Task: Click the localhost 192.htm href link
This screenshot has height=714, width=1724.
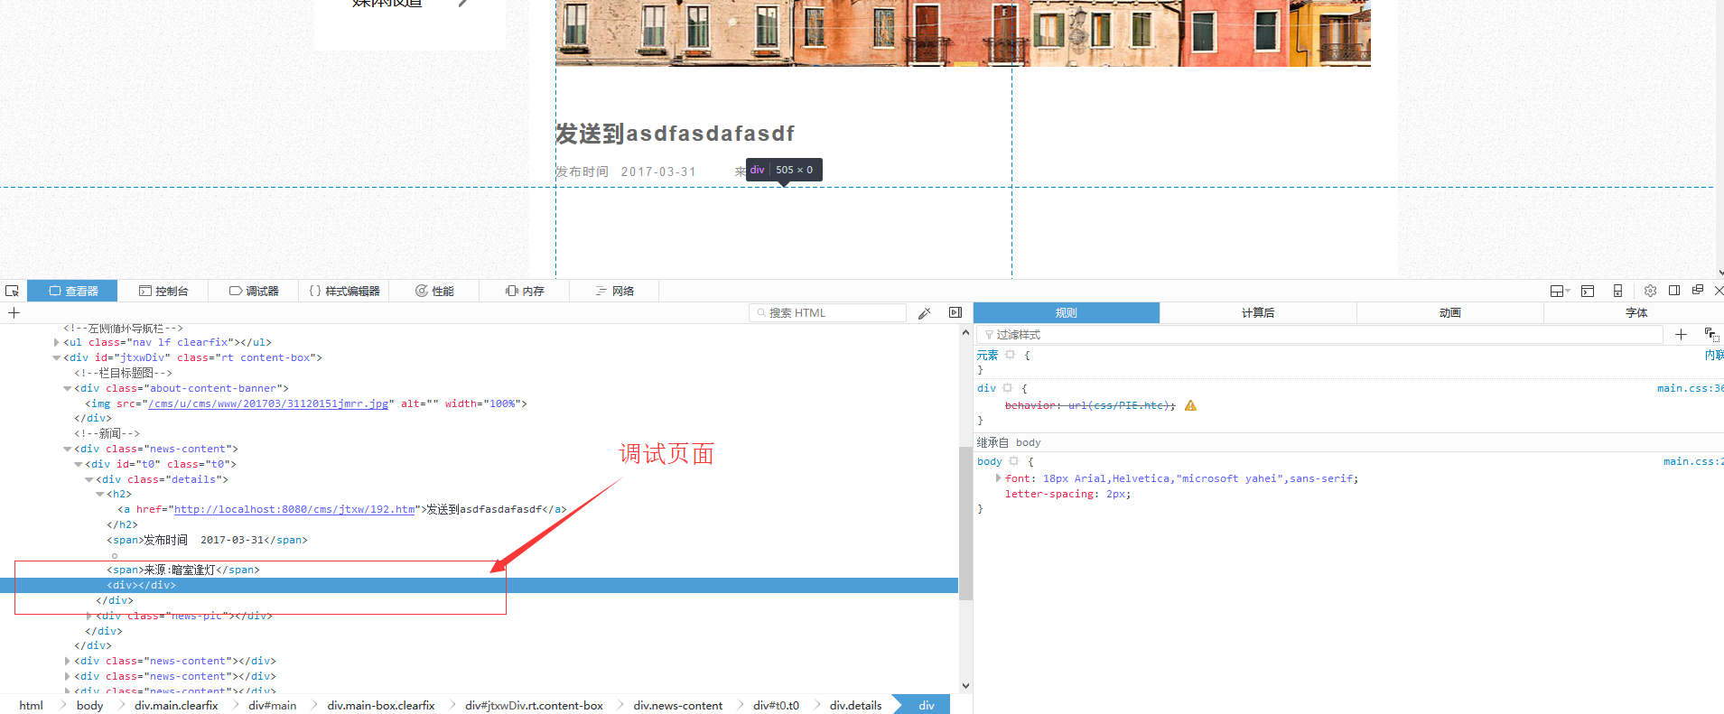Action: [294, 509]
